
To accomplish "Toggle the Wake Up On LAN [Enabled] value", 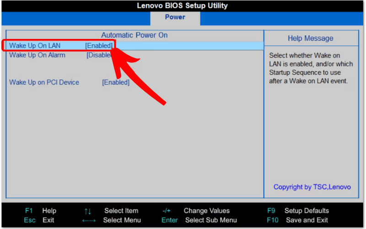I will tap(98, 46).
